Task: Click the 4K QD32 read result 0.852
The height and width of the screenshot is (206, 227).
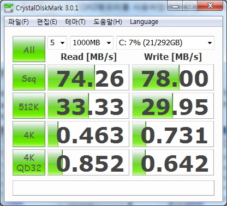Action: point(88,162)
